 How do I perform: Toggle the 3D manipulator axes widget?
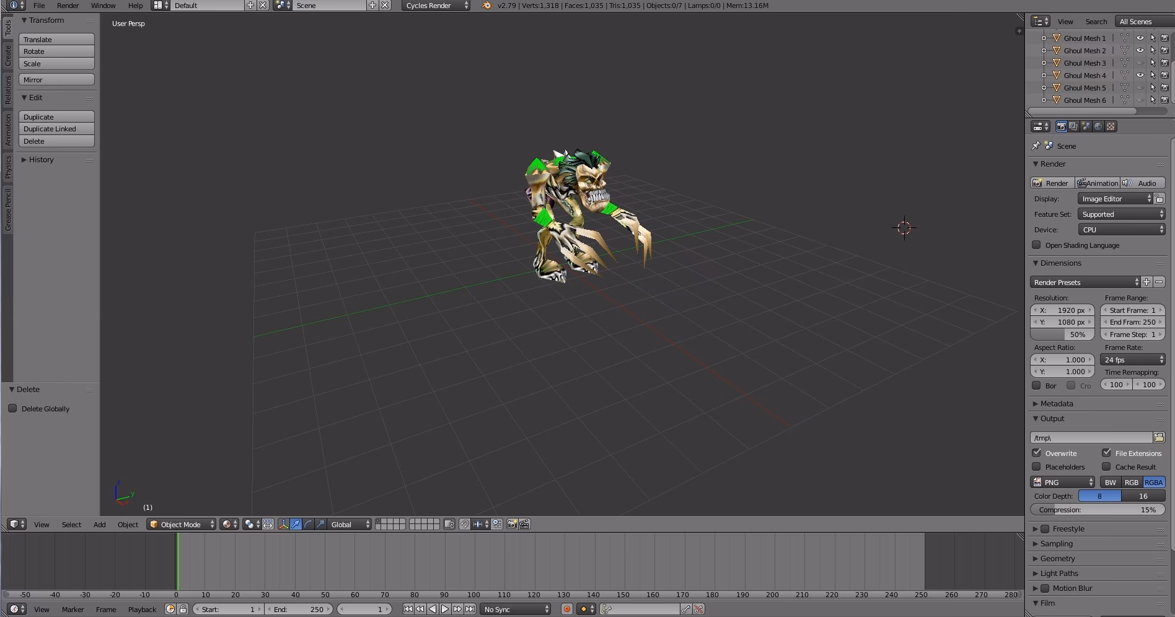283,524
